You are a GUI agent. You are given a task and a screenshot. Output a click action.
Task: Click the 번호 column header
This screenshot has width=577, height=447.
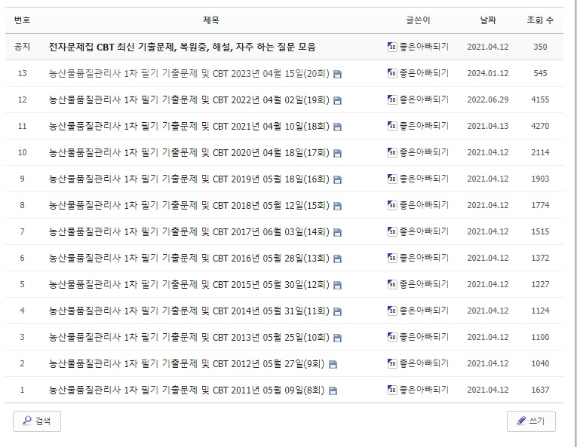[x=22, y=20]
